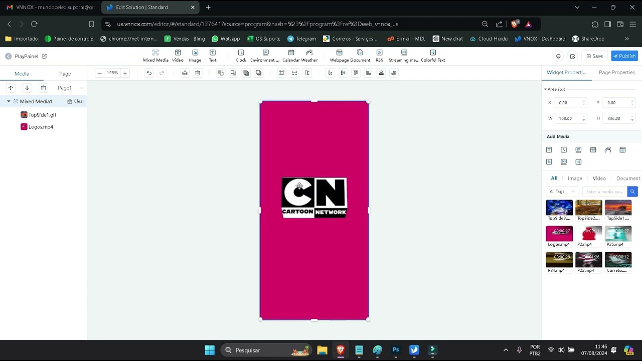Undo the last edit
Viewport: 642px width, 361px height.
(149, 73)
